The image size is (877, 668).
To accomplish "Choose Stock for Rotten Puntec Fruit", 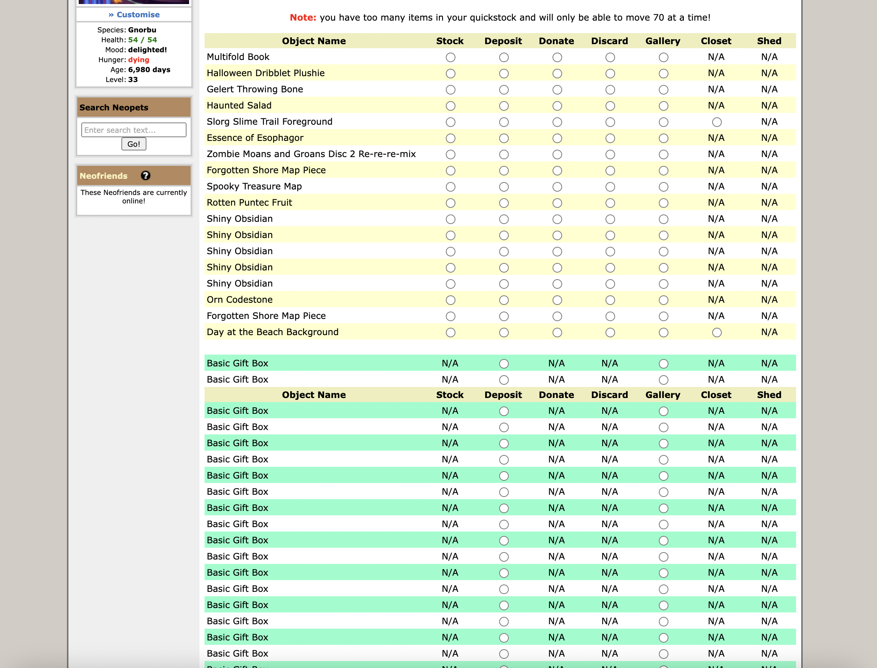I will 450,203.
